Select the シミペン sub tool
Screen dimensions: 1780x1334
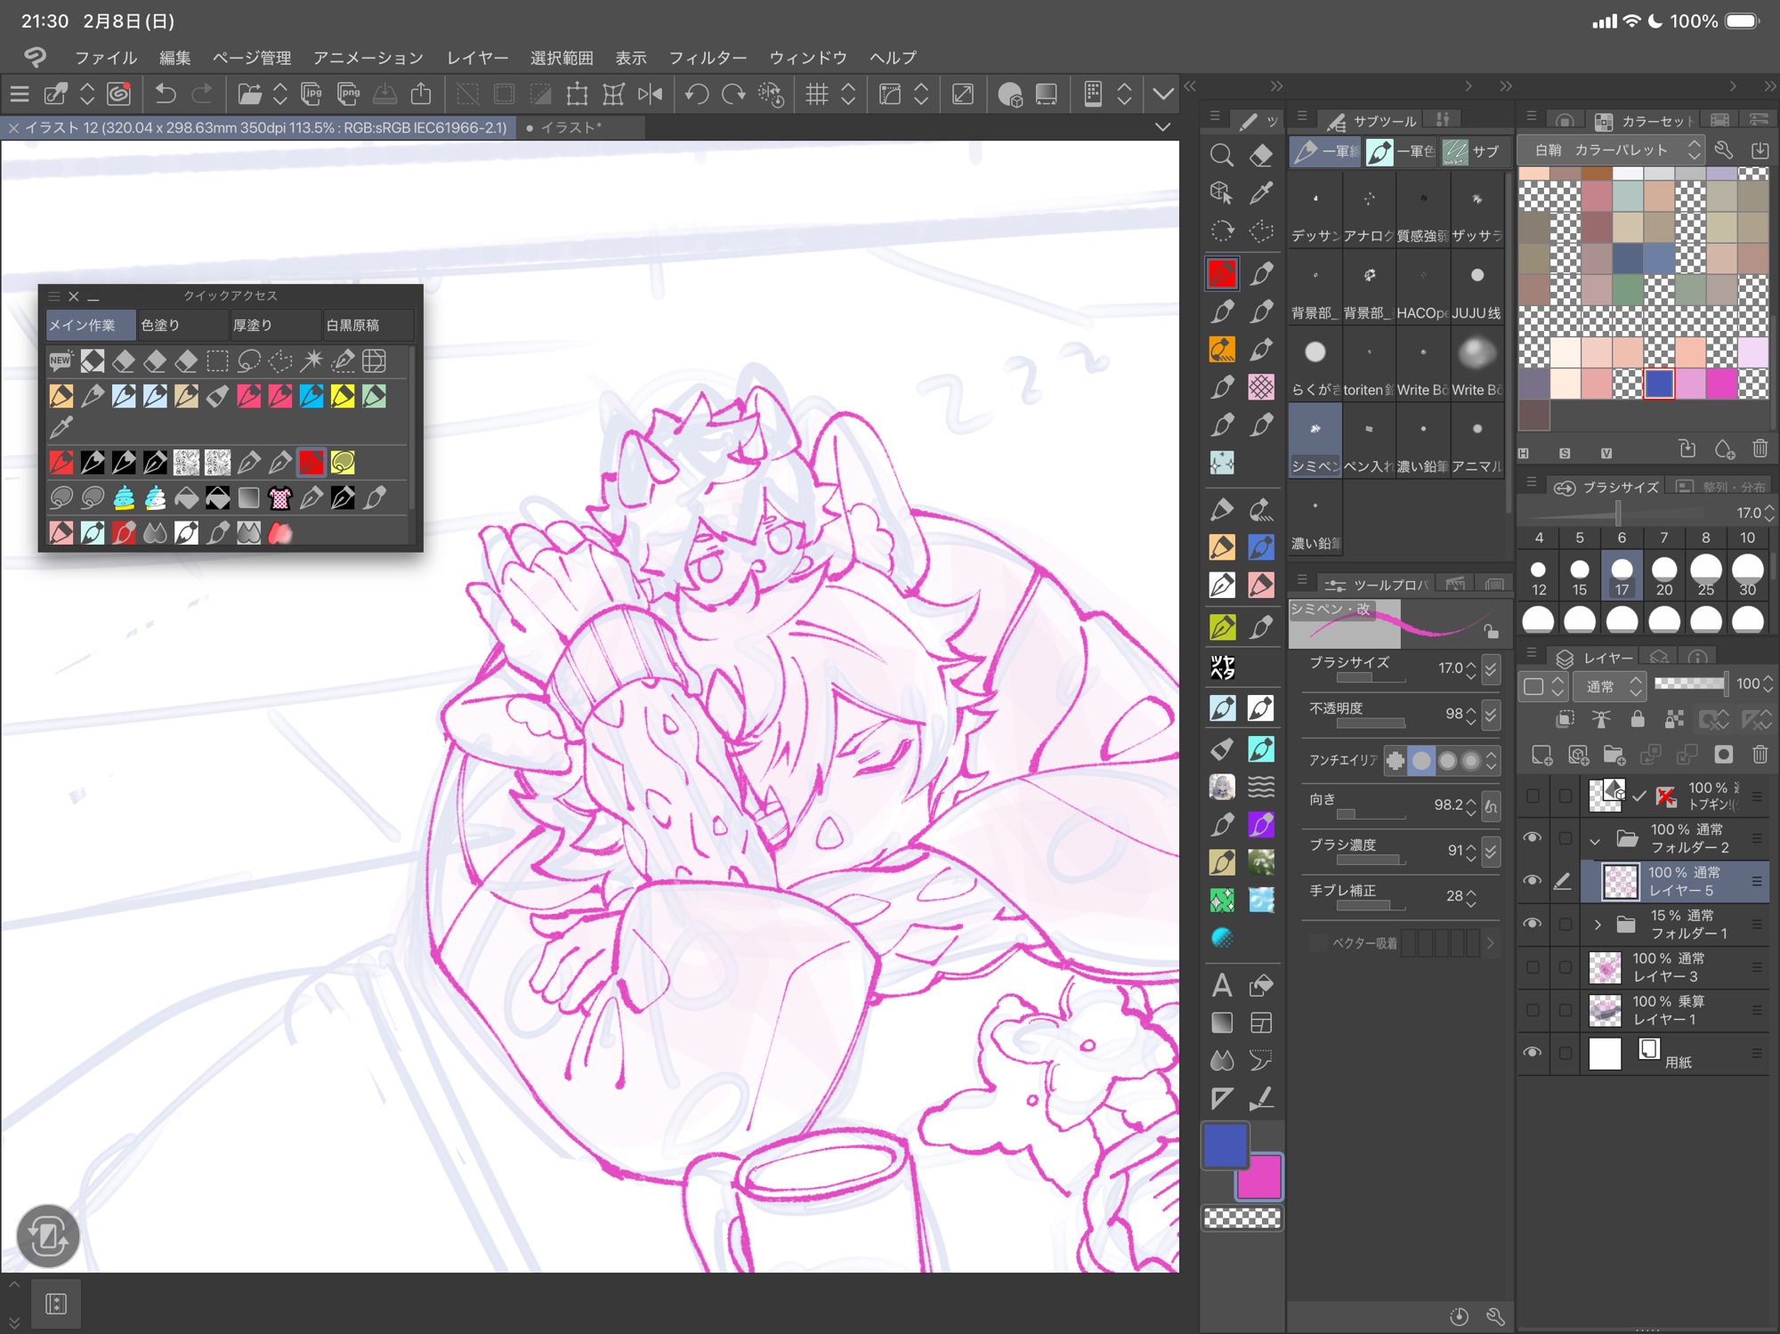(1315, 441)
